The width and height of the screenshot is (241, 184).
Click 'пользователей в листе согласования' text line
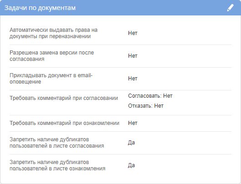pyautogui.click(x=56, y=146)
